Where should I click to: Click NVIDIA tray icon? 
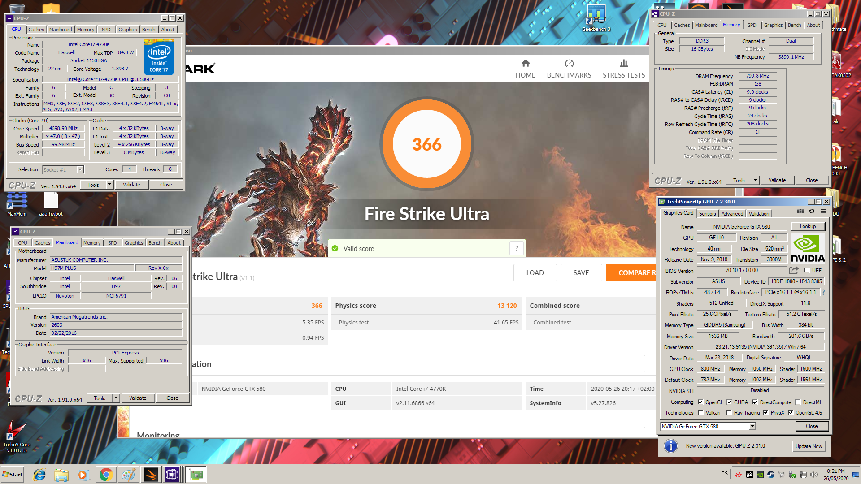tap(760, 475)
